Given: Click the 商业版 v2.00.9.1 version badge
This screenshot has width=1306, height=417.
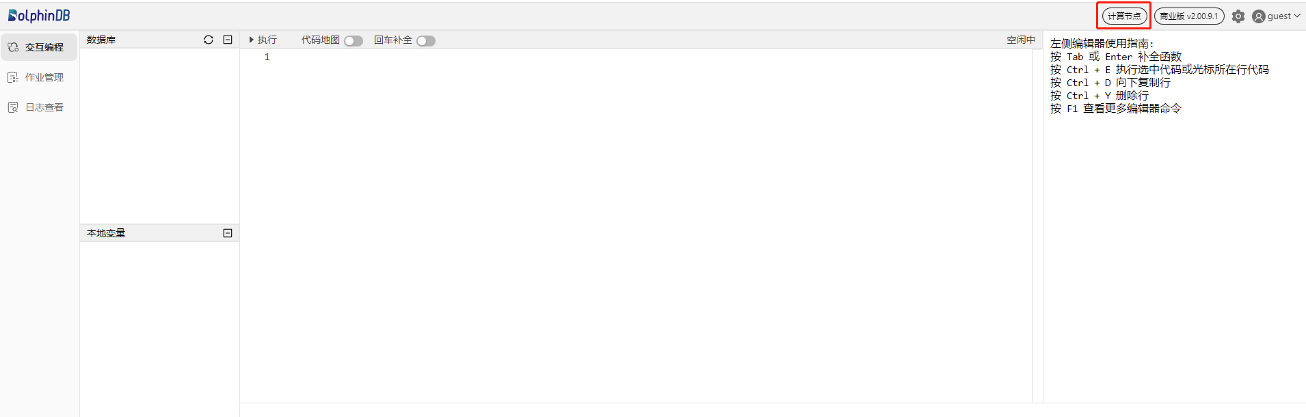Looking at the screenshot, I should 1189,16.
